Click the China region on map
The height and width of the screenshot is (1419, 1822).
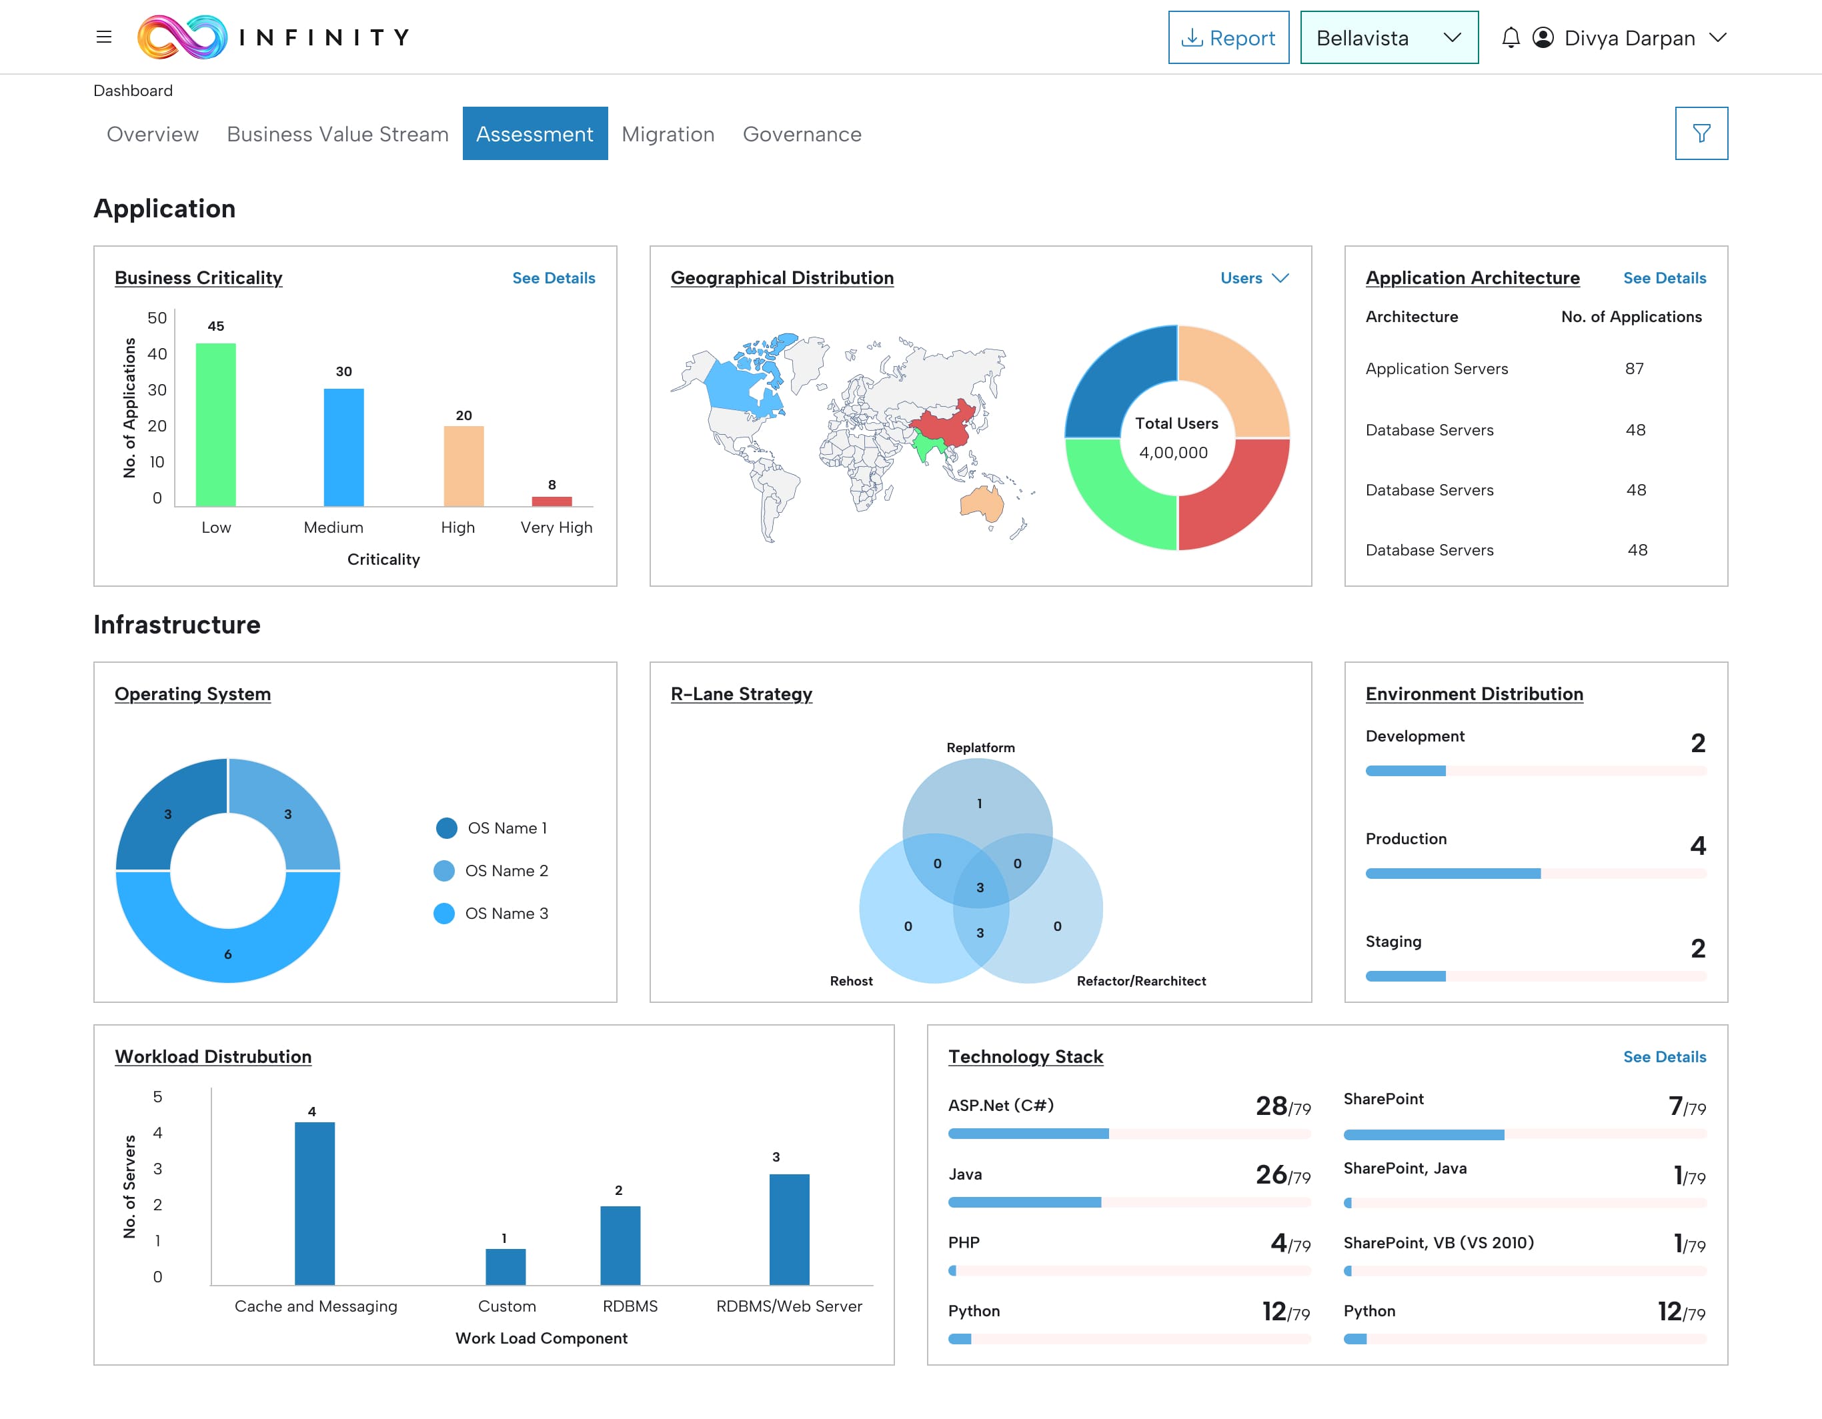point(947,424)
